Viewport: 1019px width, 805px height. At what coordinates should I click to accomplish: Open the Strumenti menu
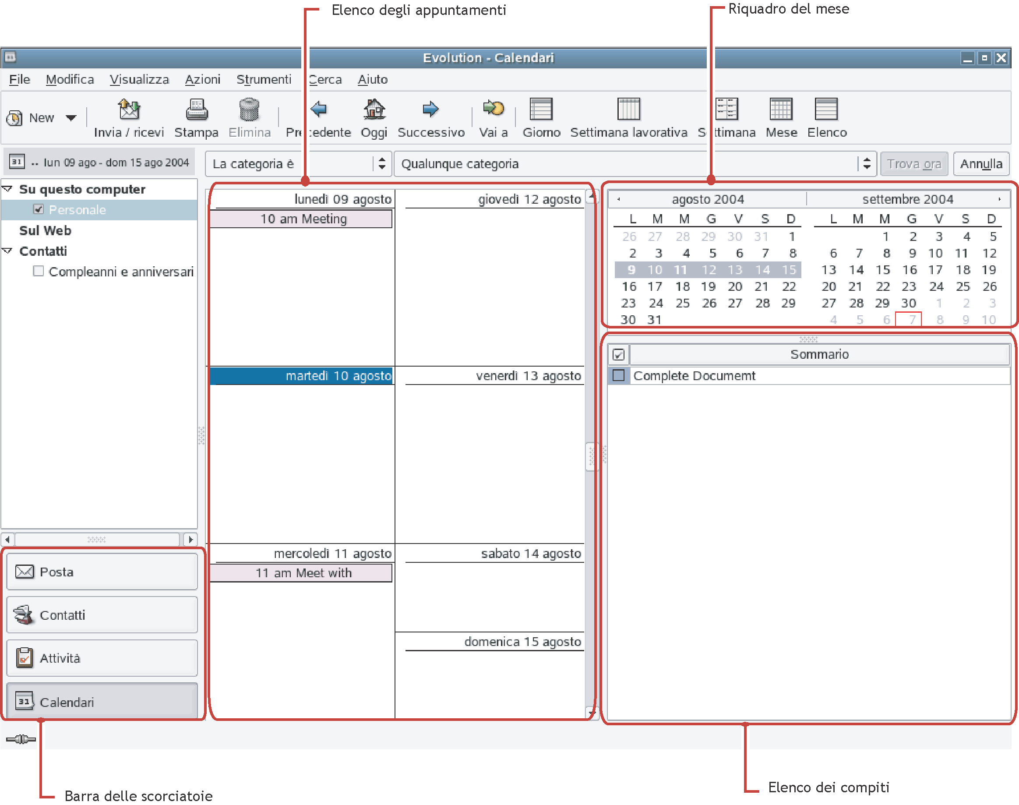(263, 80)
